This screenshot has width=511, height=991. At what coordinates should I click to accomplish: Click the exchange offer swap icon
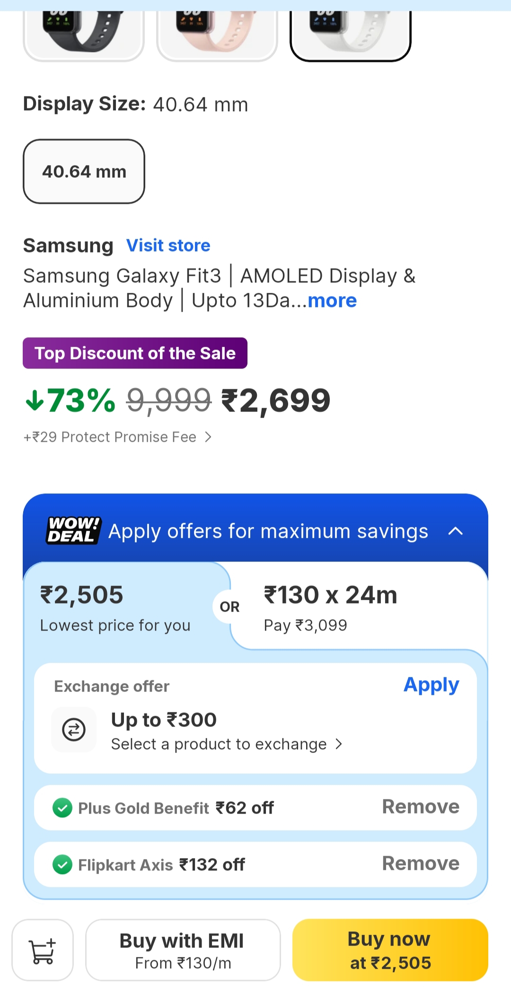point(74,729)
